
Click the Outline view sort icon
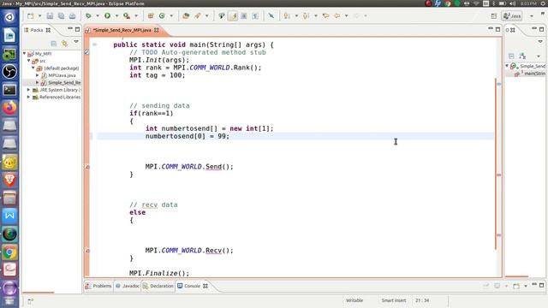click(522, 56)
